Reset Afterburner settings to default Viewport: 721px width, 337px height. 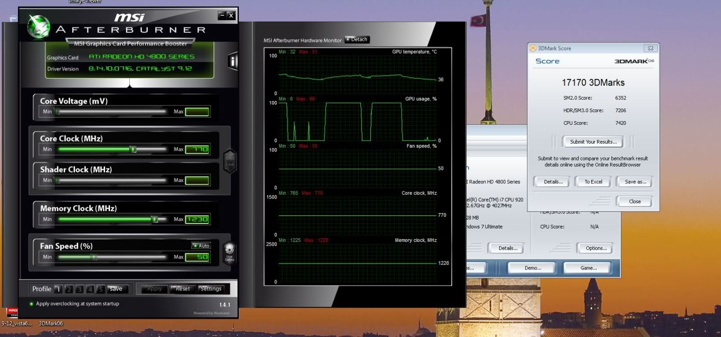pos(183,289)
